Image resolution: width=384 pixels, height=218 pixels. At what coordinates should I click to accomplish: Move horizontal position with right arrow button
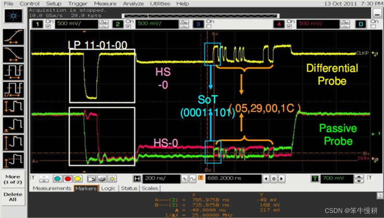tap(282, 179)
